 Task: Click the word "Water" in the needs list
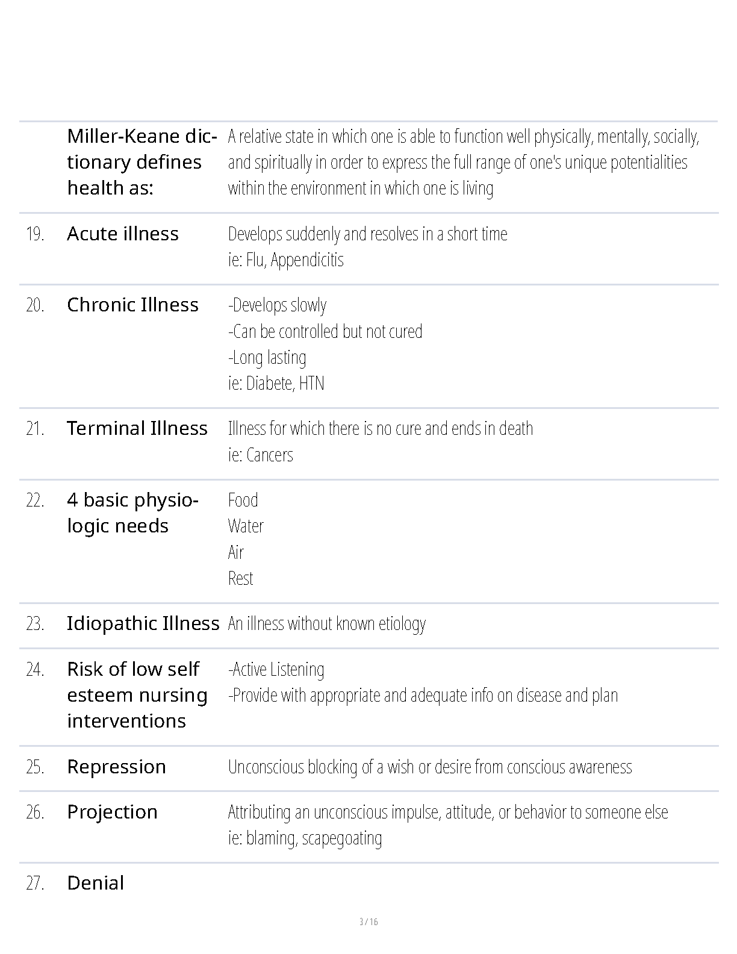[246, 526]
